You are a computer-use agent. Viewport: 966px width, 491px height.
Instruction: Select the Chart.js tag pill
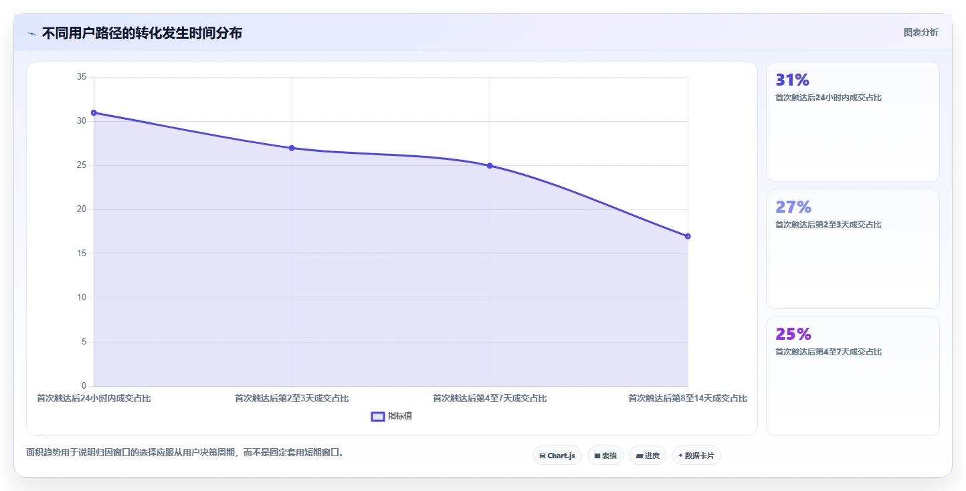557,456
